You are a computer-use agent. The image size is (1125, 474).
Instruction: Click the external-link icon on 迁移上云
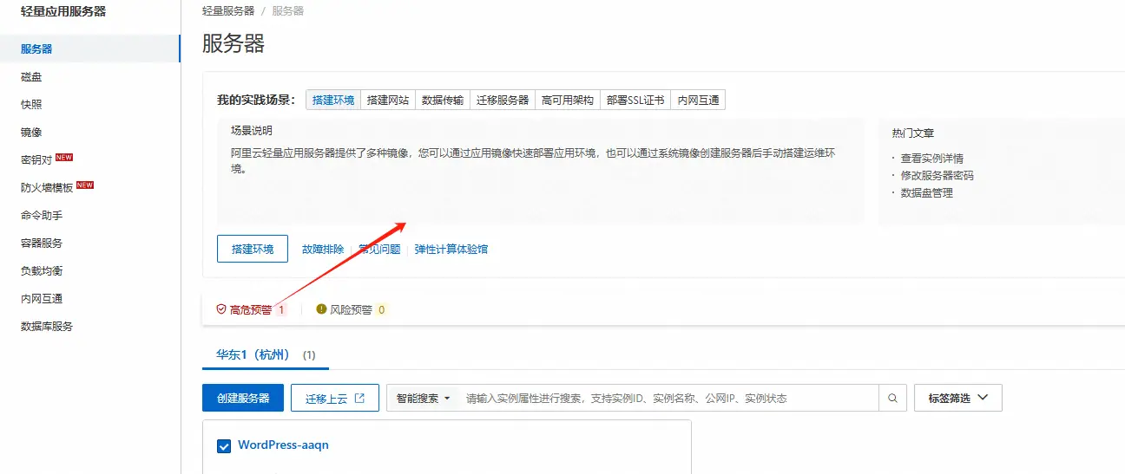click(360, 399)
